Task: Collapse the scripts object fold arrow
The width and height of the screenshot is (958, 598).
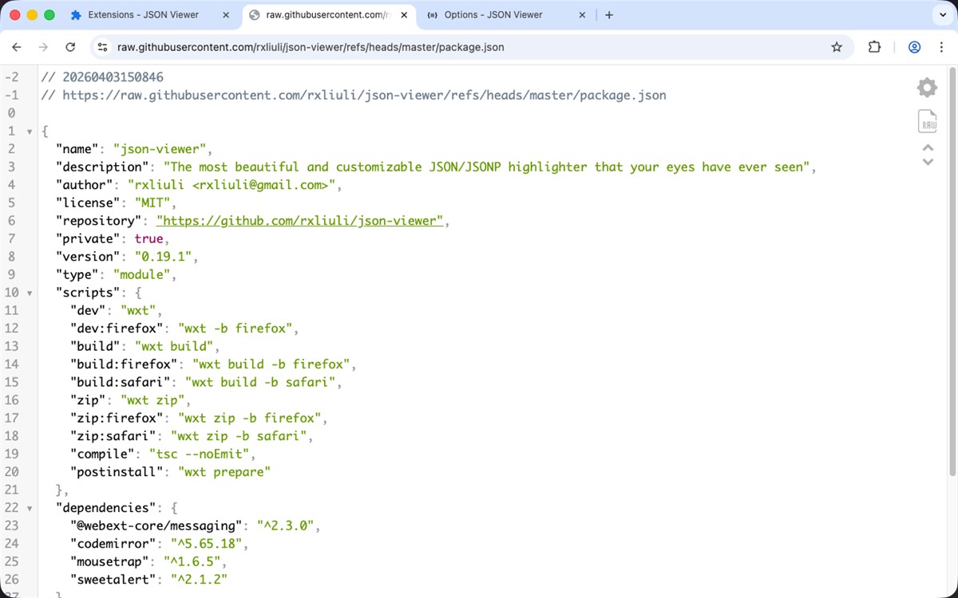Action: click(30, 293)
